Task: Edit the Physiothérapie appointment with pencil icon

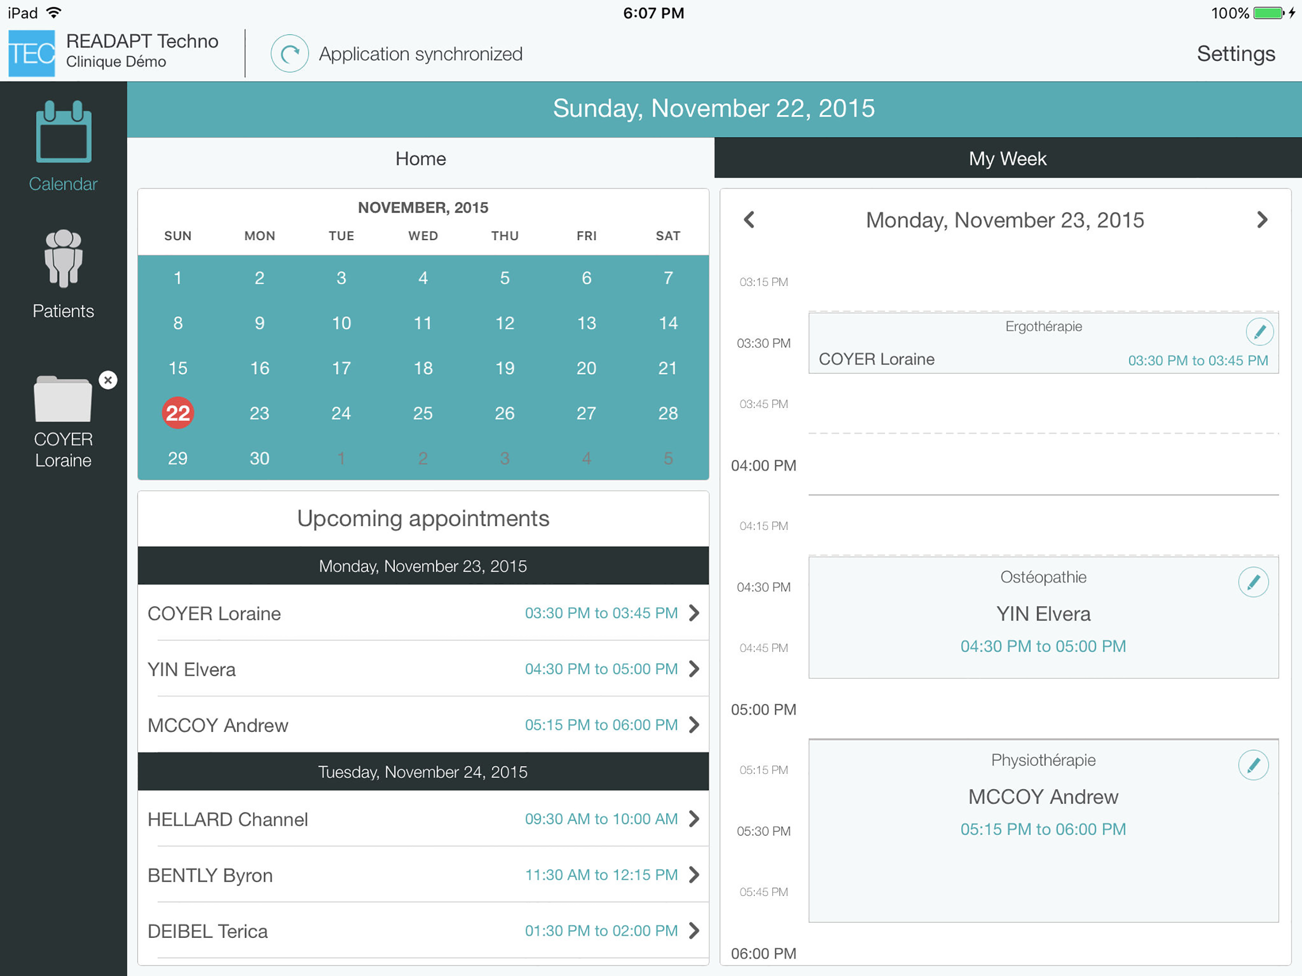Action: (x=1253, y=765)
